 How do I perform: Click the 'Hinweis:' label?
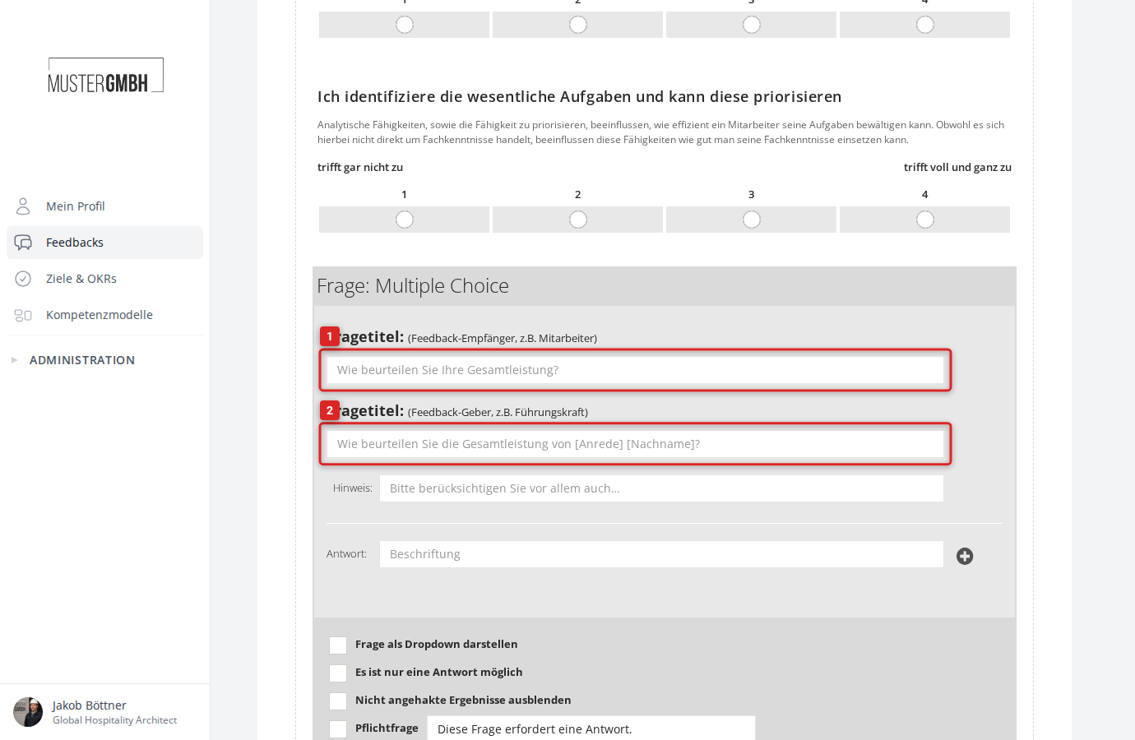point(353,488)
